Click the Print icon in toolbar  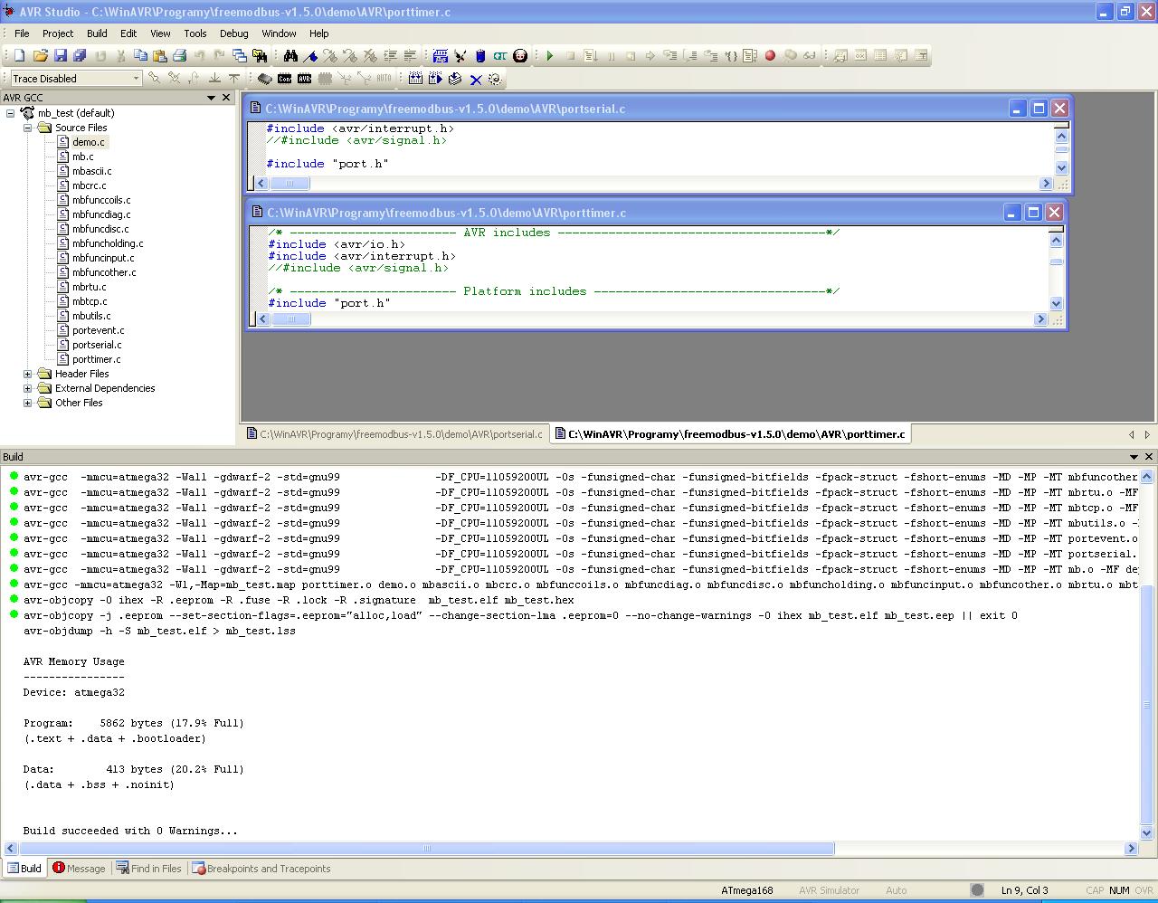179,56
